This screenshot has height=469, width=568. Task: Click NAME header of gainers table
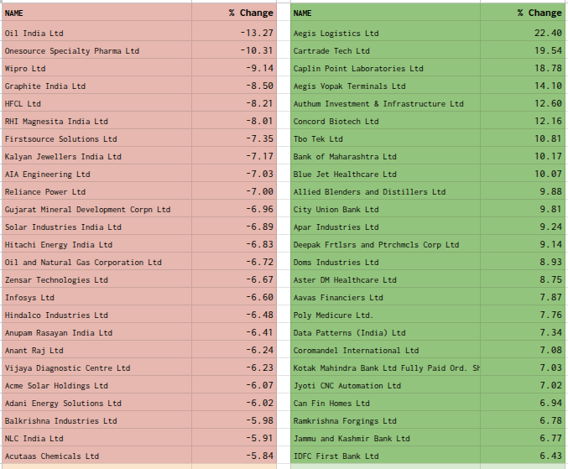(x=385, y=13)
